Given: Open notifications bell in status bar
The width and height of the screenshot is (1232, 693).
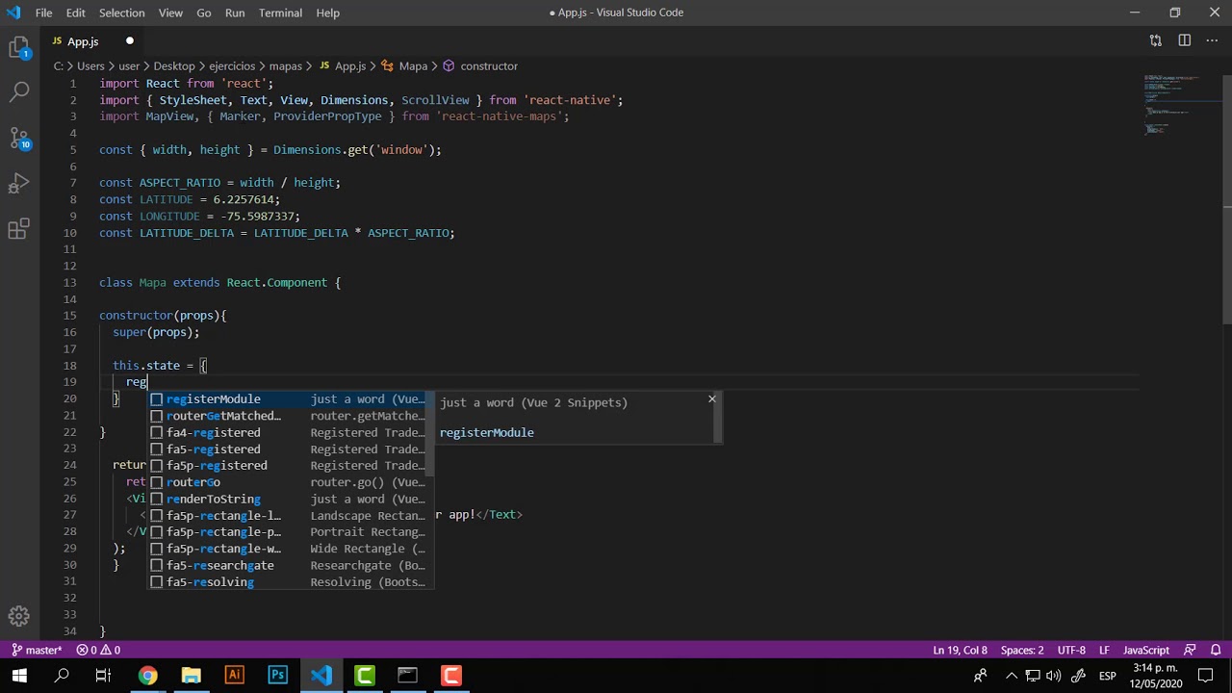Looking at the screenshot, I should [x=1217, y=650].
